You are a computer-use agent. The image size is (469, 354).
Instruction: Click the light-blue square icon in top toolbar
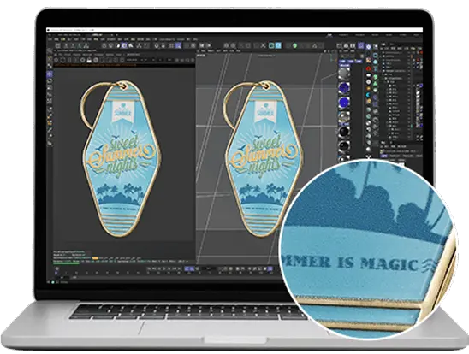(x=278, y=45)
